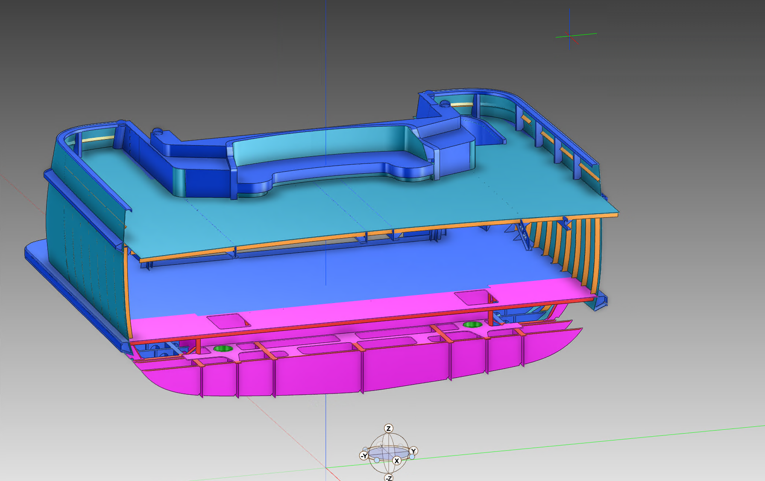Select the Y axis handle on gizmo

pyautogui.click(x=413, y=451)
